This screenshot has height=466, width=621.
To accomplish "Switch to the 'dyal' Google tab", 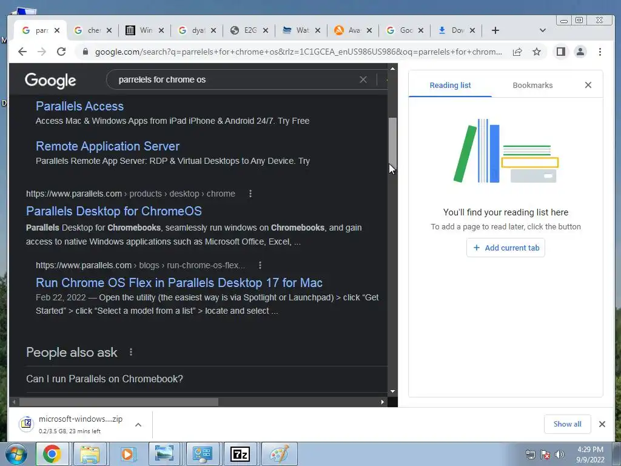I will point(196,30).
